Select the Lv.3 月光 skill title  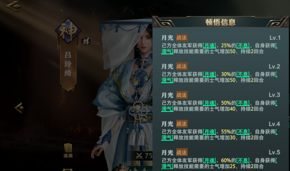point(167,95)
